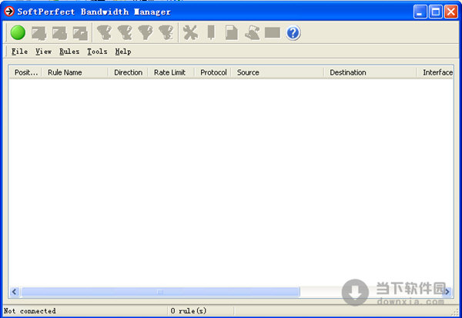Sort by the Posit... column header
Screen dimensions: 462x318
coord(25,72)
